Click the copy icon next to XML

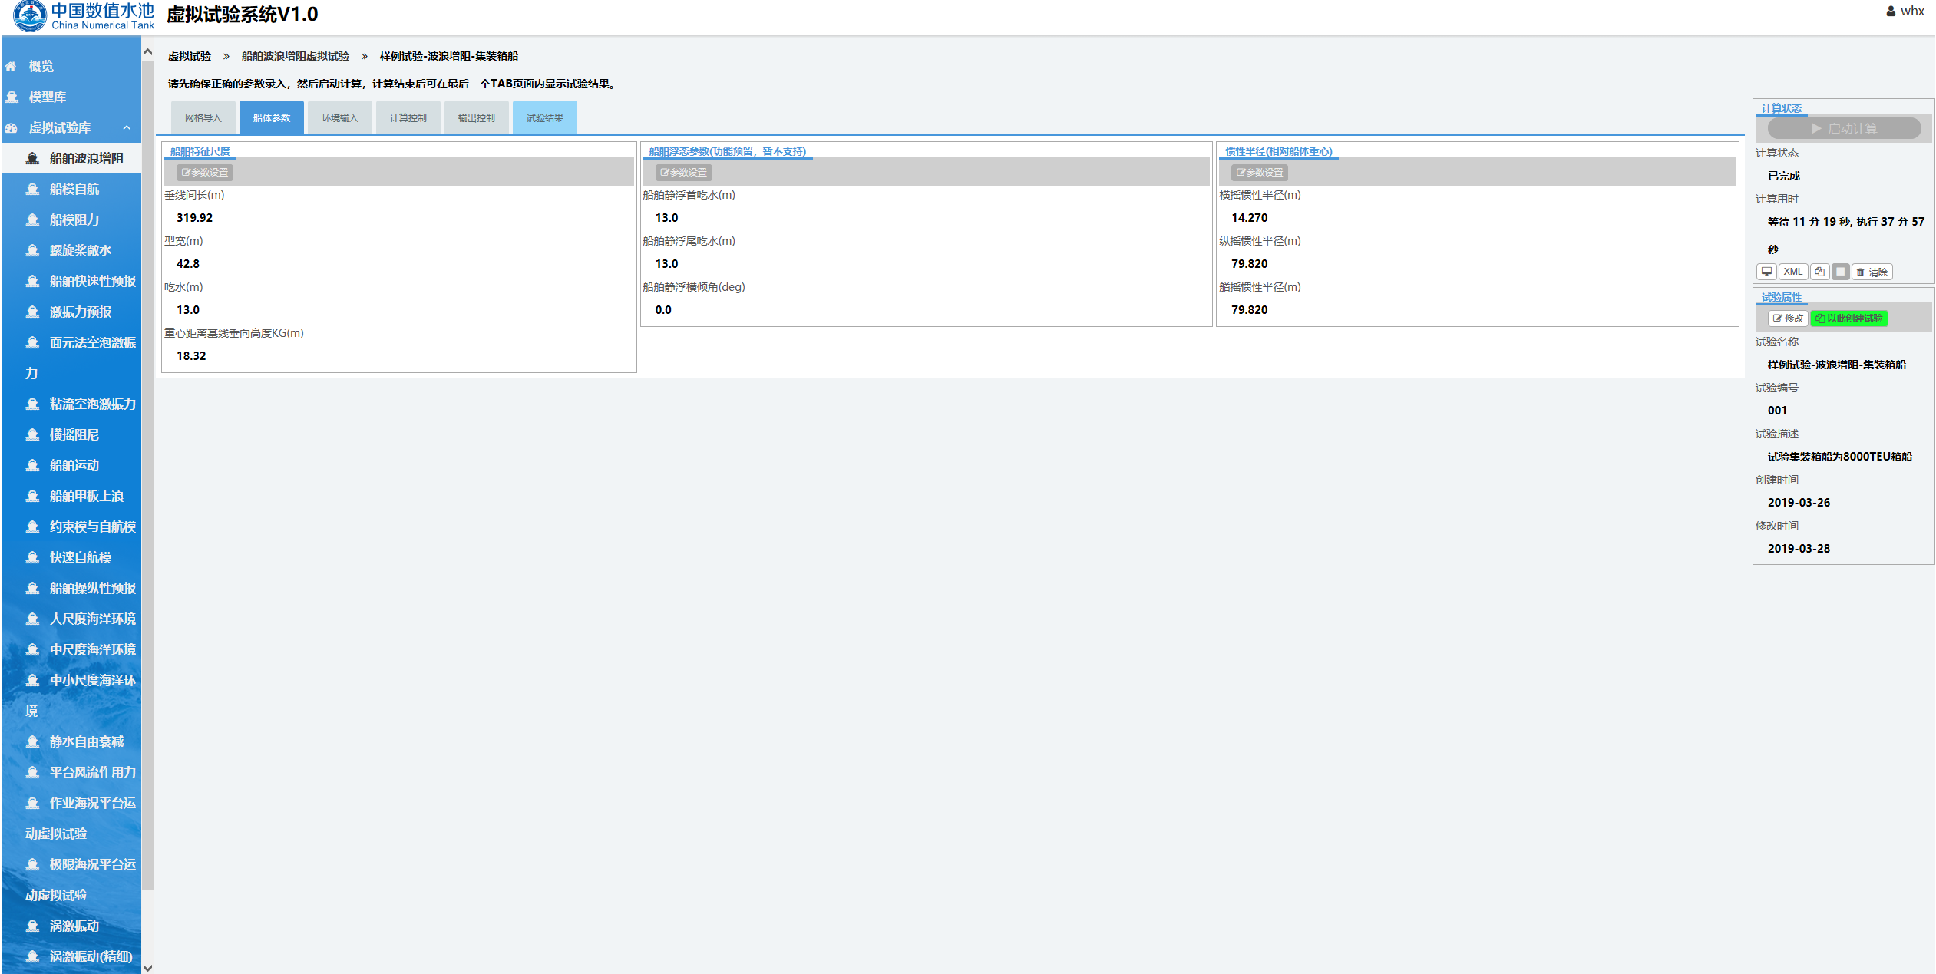click(1819, 272)
